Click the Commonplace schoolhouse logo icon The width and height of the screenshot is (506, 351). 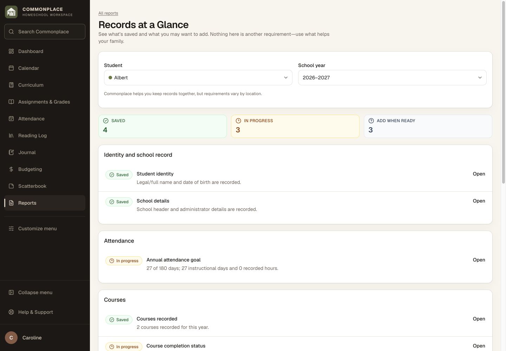pyautogui.click(x=11, y=12)
